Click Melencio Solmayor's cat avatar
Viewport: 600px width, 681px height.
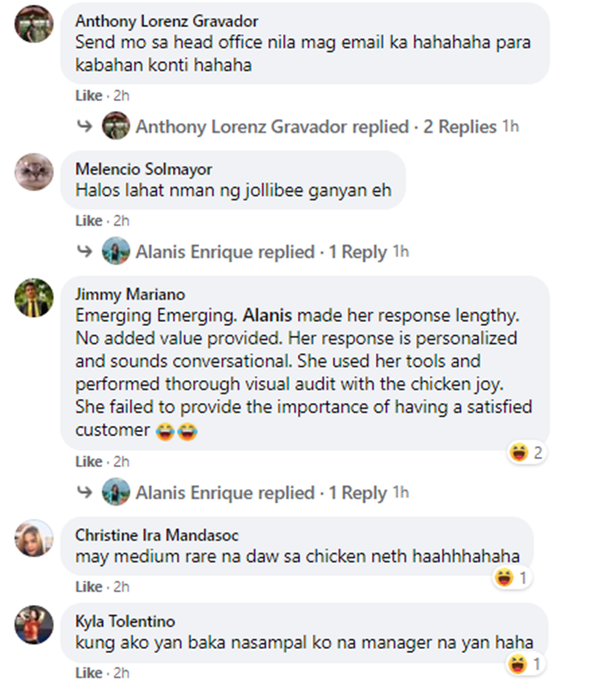[x=34, y=171]
